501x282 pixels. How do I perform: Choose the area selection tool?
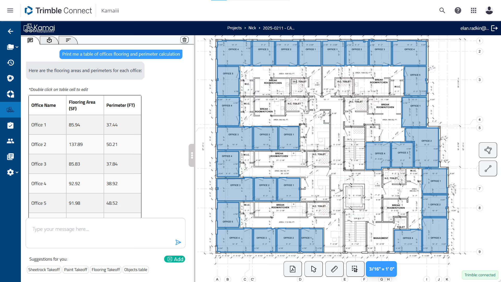click(355, 269)
